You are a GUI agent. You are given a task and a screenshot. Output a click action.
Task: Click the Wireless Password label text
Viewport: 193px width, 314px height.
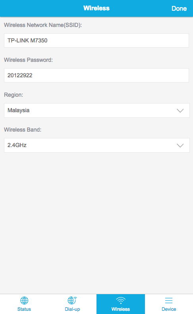(x=28, y=60)
